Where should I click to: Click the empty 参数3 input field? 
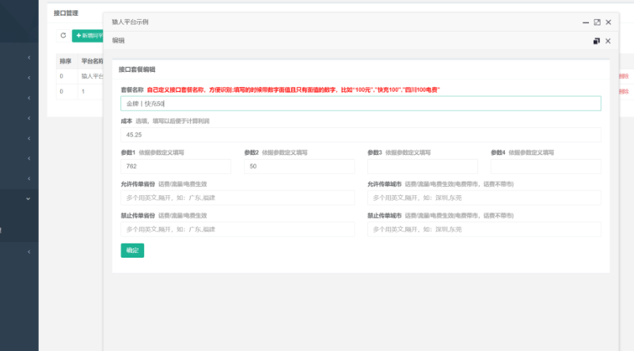422,167
